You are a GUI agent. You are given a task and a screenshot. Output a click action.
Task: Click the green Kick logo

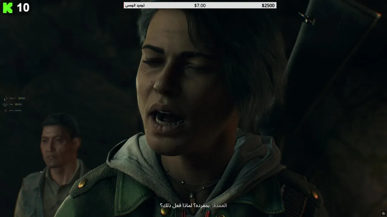click(8, 8)
